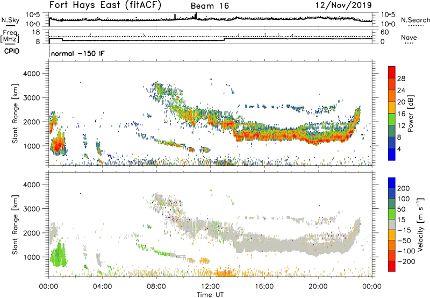
Task: Click 'Slant Range [km]' label of velocity panel
Action: [15, 225]
